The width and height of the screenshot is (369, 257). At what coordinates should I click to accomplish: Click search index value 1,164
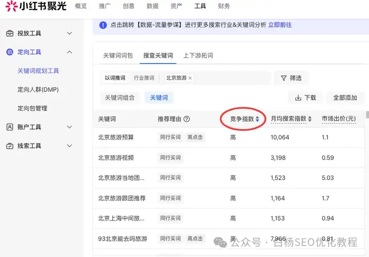[278, 199]
